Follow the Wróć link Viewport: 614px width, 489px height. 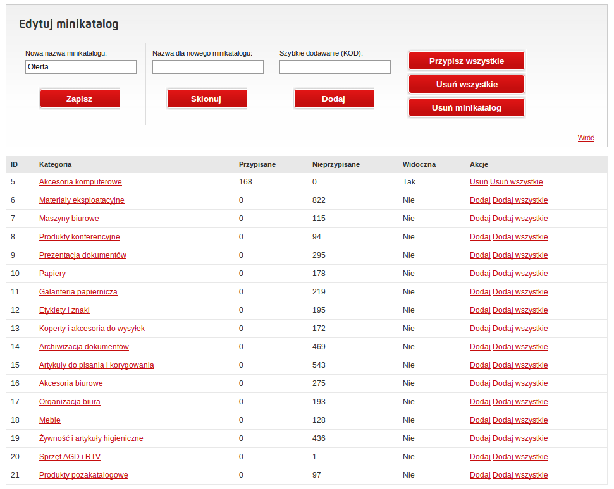(586, 138)
